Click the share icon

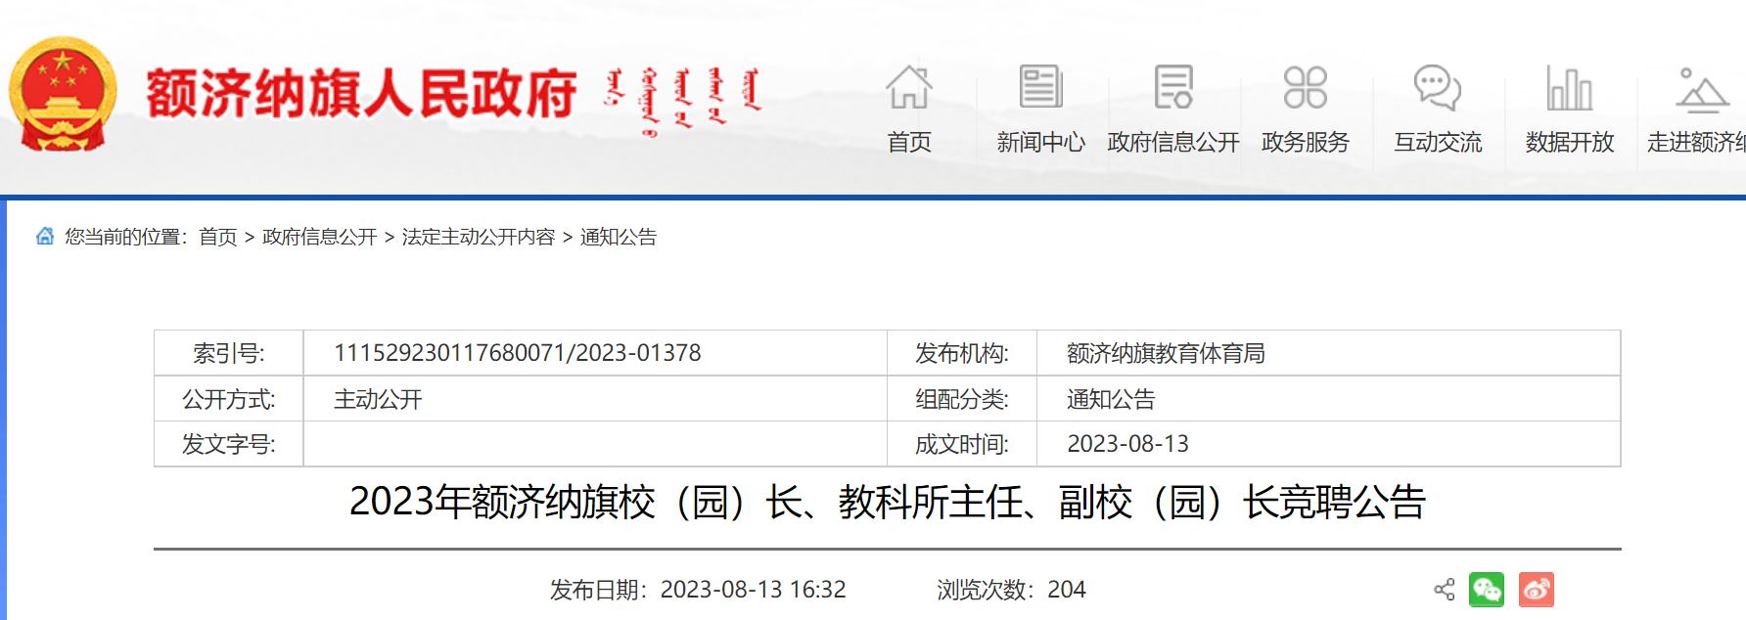click(x=1445, y=590)
